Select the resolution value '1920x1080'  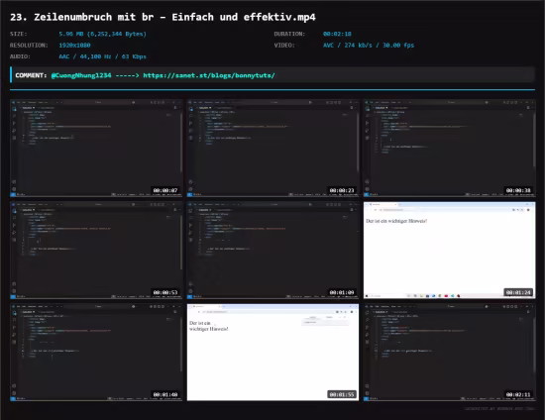coord(74,46)
